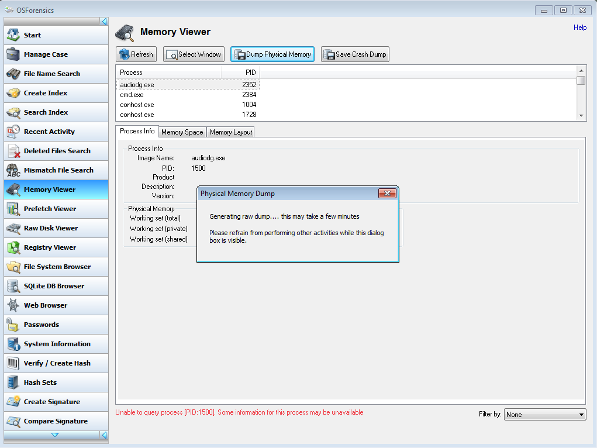Click the Save Crash Dump button
Screen dimensions: 597x448
355,54
